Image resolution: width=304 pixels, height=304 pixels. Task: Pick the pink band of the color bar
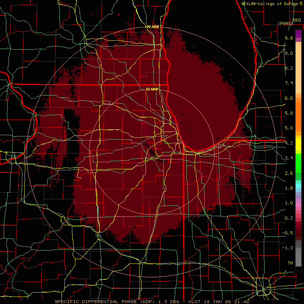[x=298, y=205]
